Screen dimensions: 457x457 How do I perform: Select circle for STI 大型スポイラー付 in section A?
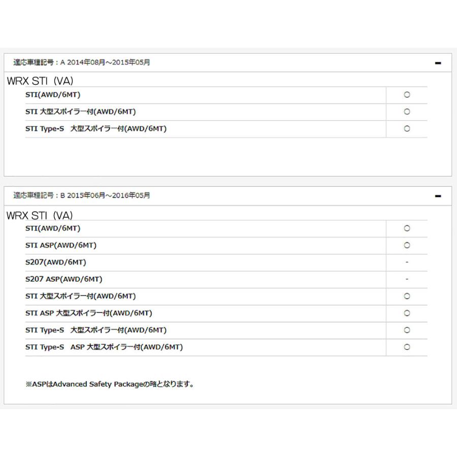tap(407, 112)
